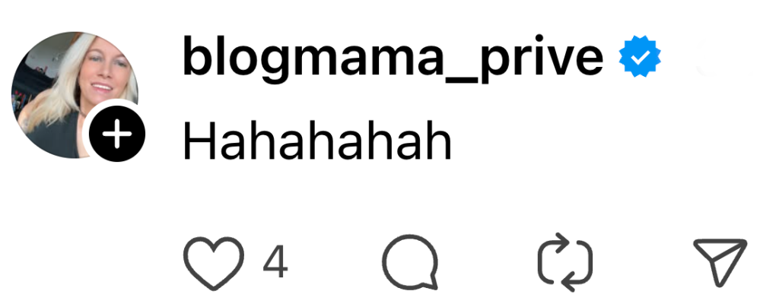Open the likes list beside the heart
The height and width of the screenshot is (307, 779).
point(275,263)
